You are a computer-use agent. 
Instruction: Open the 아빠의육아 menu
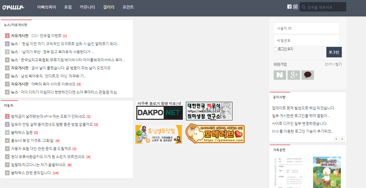[x=46, y=7]
